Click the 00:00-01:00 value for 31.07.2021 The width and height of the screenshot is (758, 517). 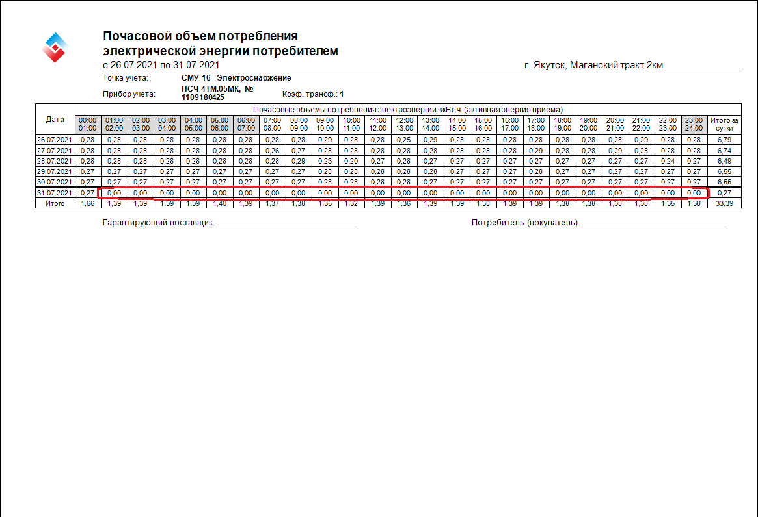87,193
